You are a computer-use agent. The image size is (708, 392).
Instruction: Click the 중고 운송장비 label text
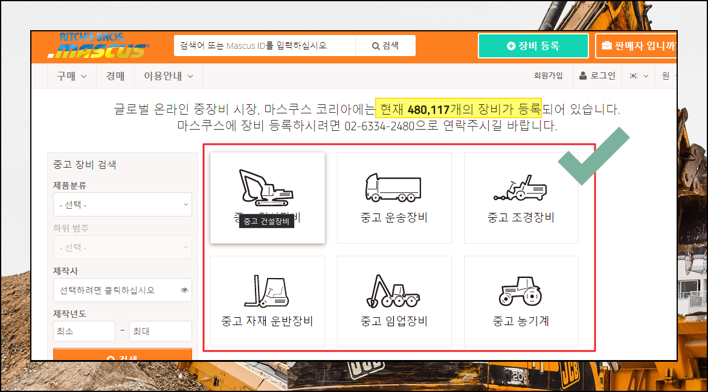pyautogui.click(x=394, y=218)
